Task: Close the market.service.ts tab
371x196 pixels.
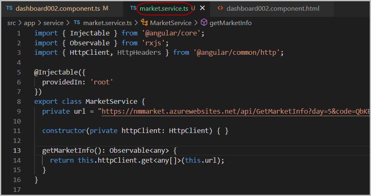Action: (x=202, y=8)
